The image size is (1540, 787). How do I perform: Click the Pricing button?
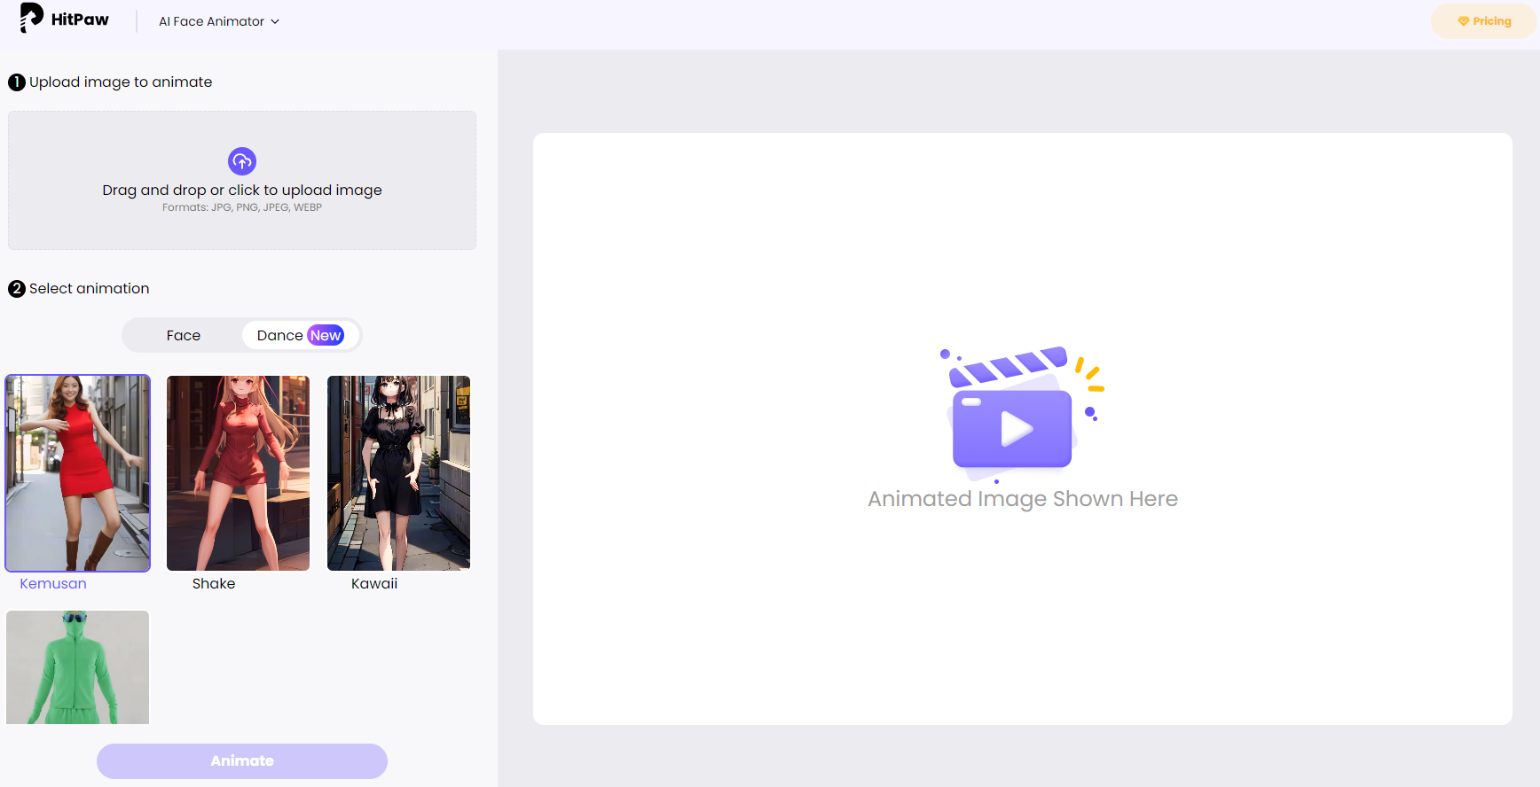(x=1484, y=21)
